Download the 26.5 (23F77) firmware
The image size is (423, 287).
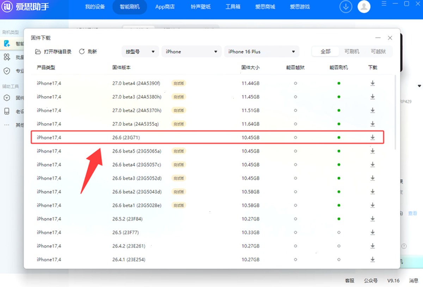point(373,232)
